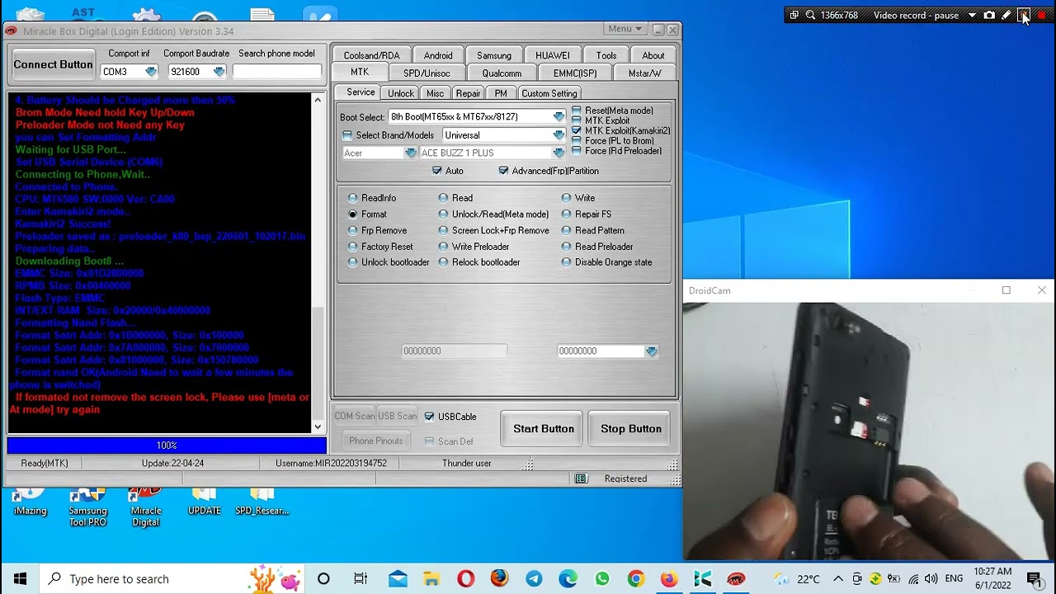Toggle MTK Exploit(Kamakiri2) checkbox
Viewport: 1056px width, 594px height.
tap(577, 130)
